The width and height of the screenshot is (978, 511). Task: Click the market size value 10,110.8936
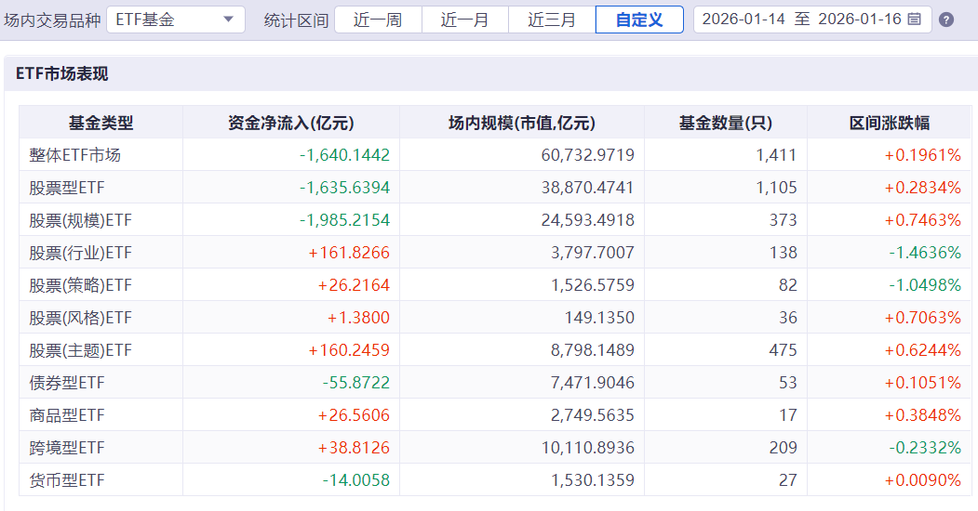587,448
